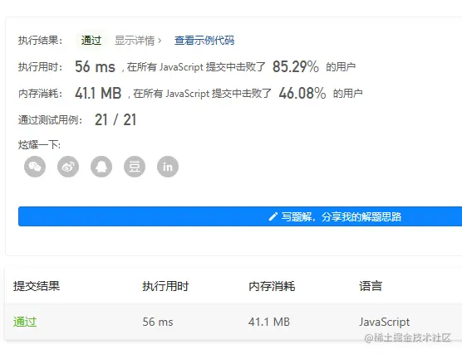Select the 语言 column header

[x=371, y=286]
